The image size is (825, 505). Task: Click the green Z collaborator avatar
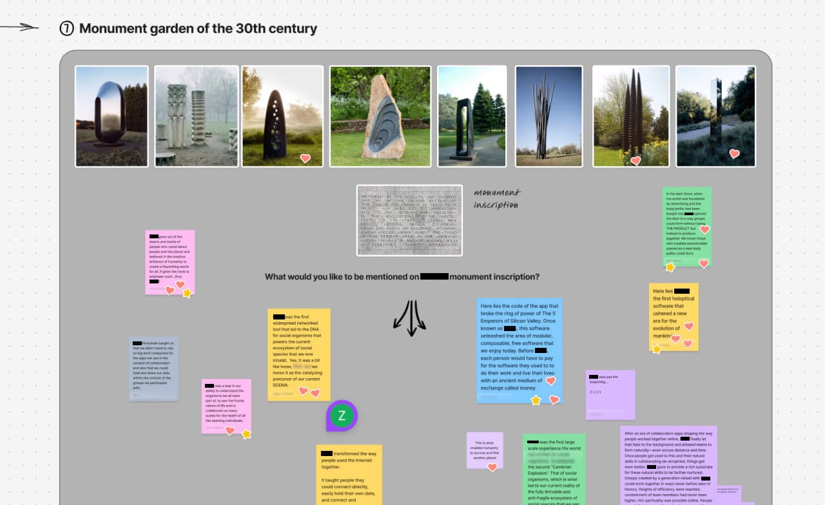pos(342,415)
